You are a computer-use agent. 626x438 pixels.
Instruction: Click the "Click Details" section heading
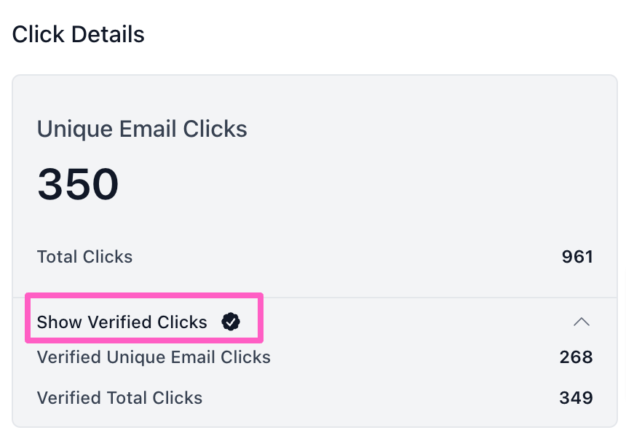pyautogui.click(x=78, y=34)
